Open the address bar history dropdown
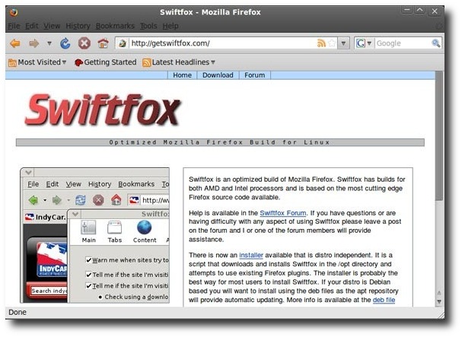Viewport: 462px width, 337px height. 343,43
